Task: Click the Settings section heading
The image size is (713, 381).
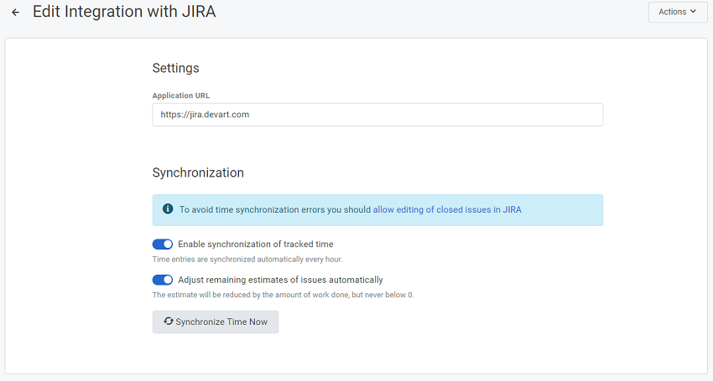Action: pos(175,68)
